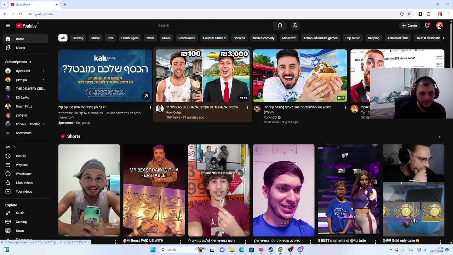453x255 pixels.
Task: Click the Create button
Action: [x=409, y=25]
